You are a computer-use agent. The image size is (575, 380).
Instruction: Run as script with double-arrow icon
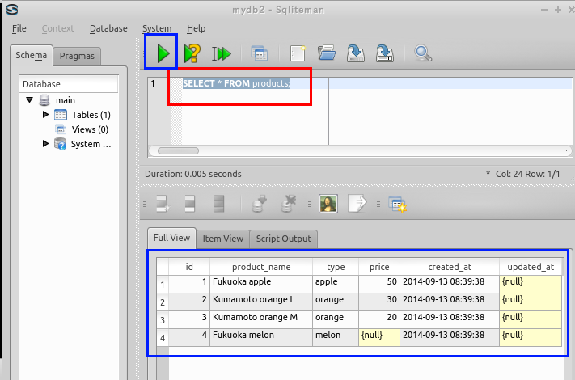click(x=222, y=53)
